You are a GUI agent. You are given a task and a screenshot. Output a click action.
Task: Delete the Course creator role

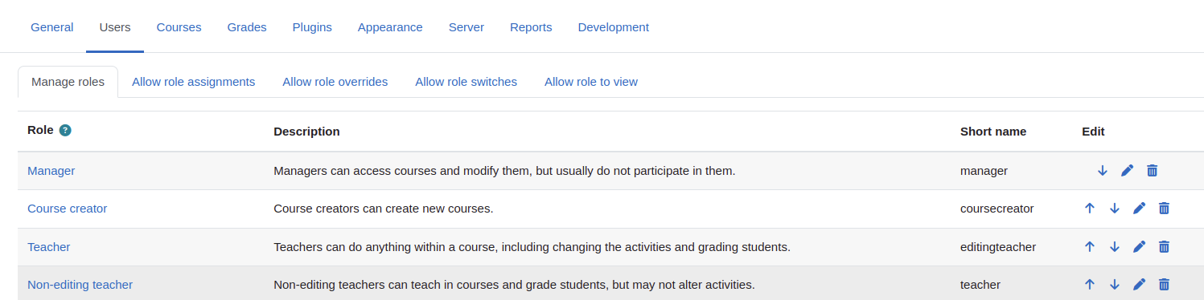[x=1164, y=209]
